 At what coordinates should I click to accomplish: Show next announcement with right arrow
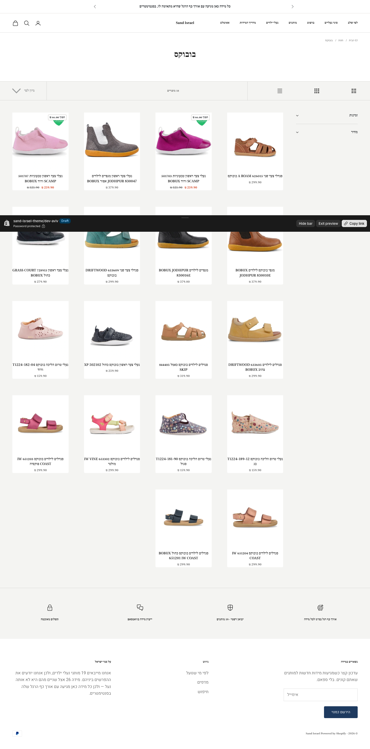pyautogui.click(x=292, y=7)
